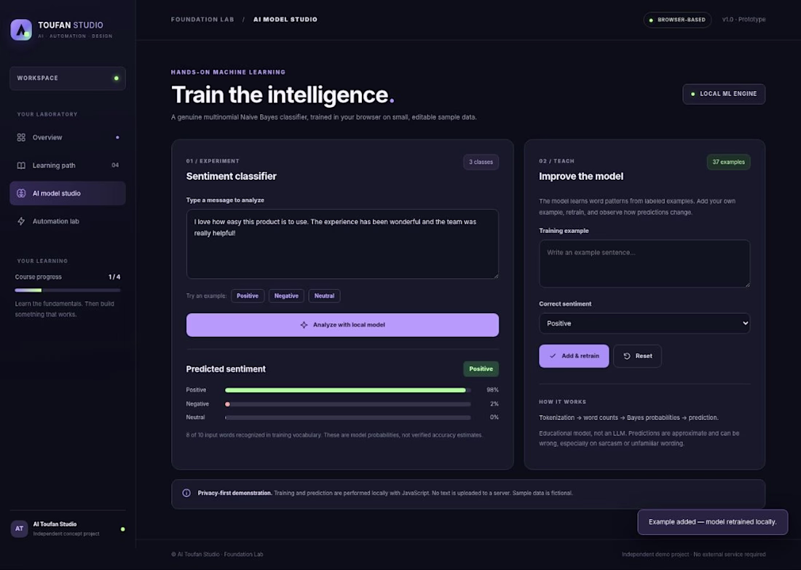This screenshot has width=801, height=570.
Task: Click the Negative probability bar
Action: (348, 404)
